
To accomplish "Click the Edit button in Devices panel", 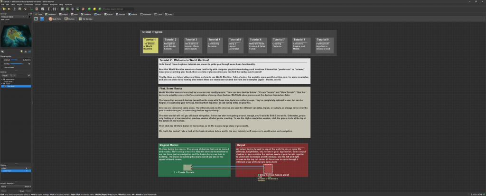I will click(x=5, y=75).
